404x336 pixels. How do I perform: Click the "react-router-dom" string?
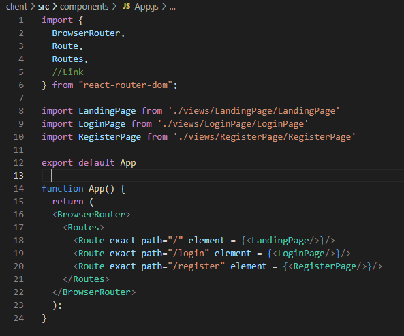(125, 85)
